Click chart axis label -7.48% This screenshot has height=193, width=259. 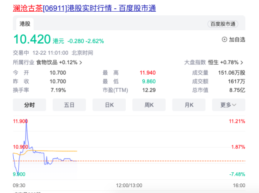[x=237, y=174]
